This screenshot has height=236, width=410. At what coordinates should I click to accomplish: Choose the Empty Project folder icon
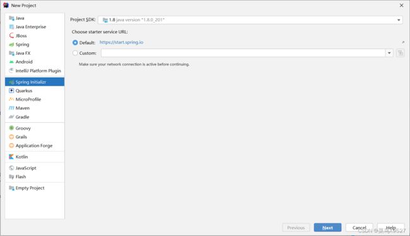pyautogui.click(x=11, y=188)
